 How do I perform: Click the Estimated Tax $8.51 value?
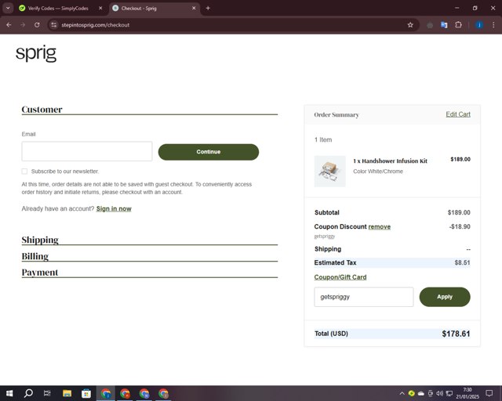[462, 262]
